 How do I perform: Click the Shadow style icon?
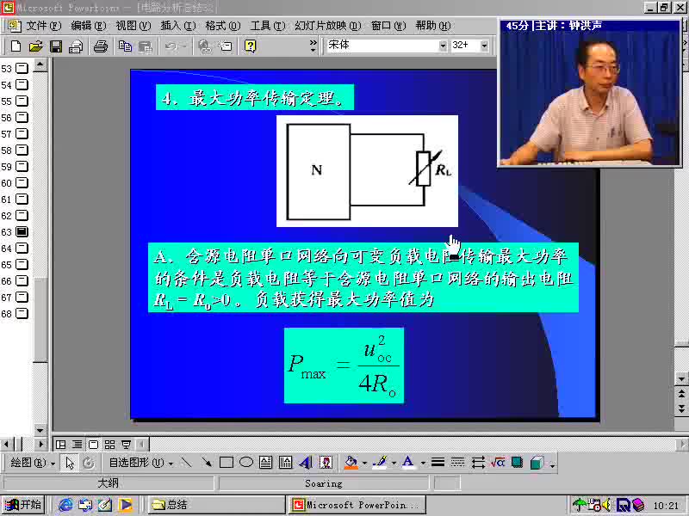[x=518, y=462]
